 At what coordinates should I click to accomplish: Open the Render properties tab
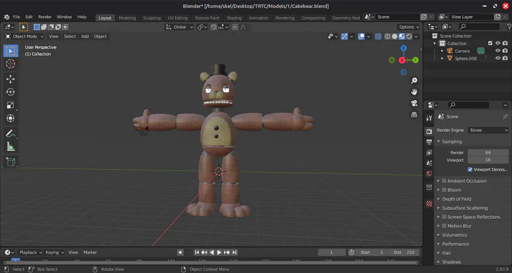(x=429, y=131)
